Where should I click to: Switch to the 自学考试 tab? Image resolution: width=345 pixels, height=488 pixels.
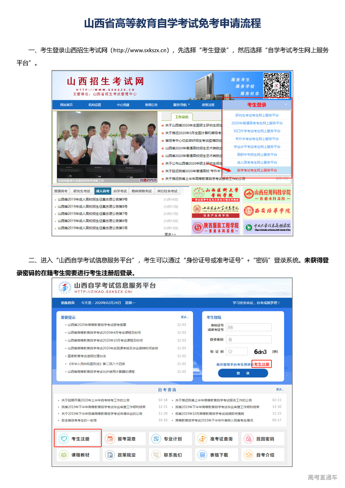pos(120,191)
